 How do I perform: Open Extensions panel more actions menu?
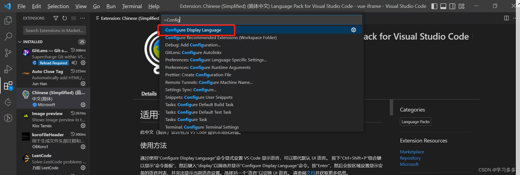(x=82, y=18)
